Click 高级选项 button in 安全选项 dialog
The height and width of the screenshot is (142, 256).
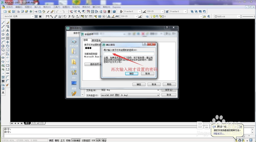coord(93,64)
